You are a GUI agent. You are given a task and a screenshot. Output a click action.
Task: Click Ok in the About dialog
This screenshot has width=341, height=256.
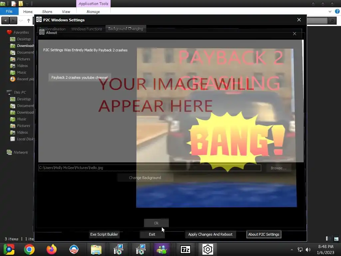pos(156,223)
